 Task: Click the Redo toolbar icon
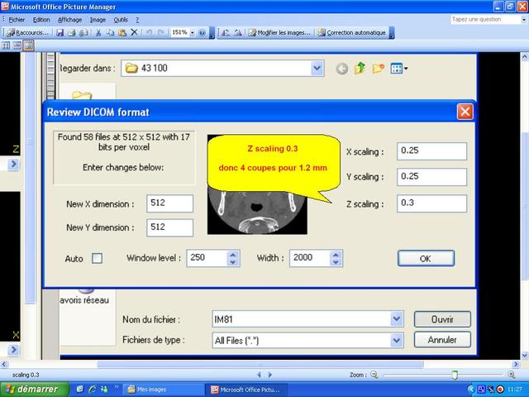click(161, 33)
